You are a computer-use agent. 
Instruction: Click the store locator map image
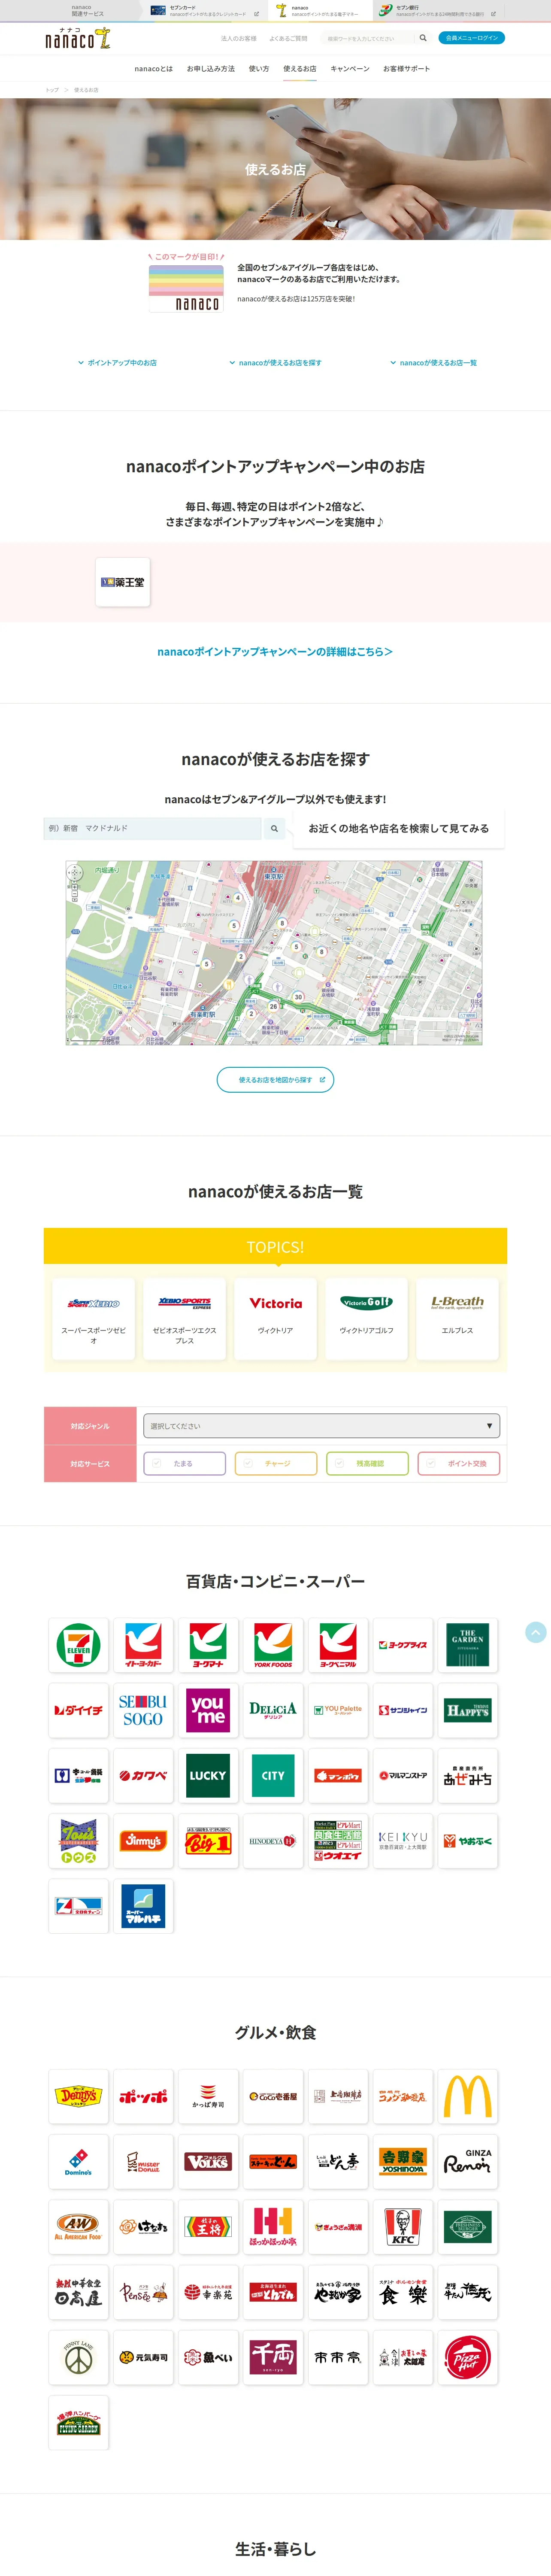pos(274,953)
